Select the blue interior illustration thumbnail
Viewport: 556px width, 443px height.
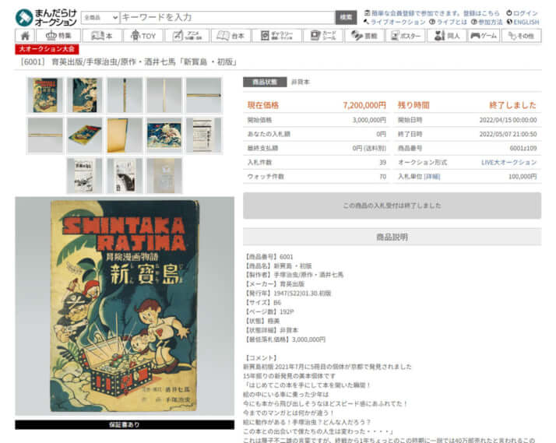point(164,135)
